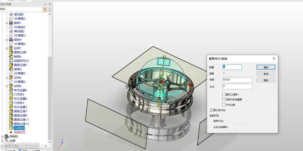Click the horizontal scroll-right arrow of tree
The height and width of the screenshot is (151, 303).
(46, 146)
